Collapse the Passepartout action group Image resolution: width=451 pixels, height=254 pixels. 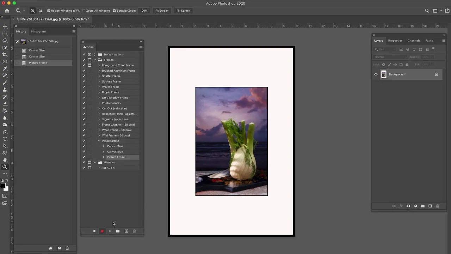(99, 141)
